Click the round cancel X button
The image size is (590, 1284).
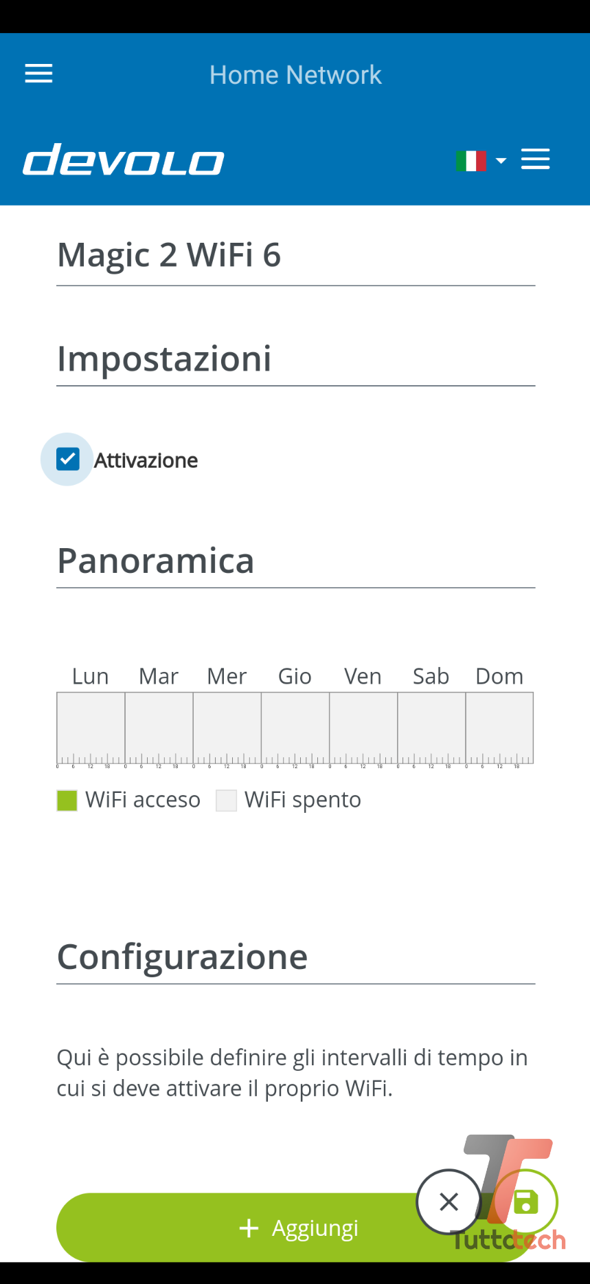point(449,1201)
